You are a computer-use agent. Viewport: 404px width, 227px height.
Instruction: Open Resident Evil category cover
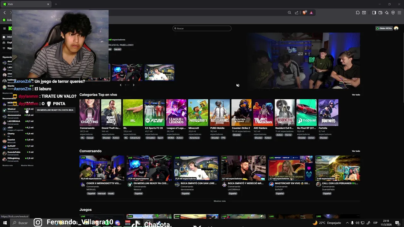tap(285, 113)
